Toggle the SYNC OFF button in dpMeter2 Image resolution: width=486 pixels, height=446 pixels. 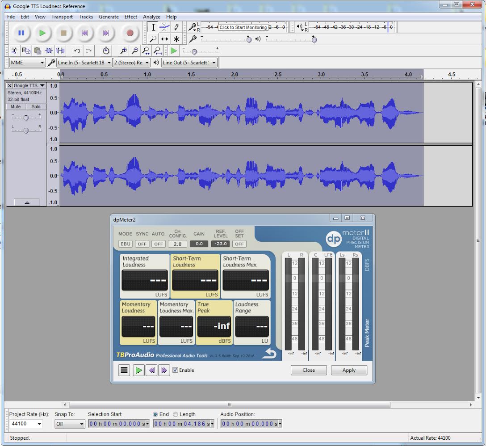tap(142, 244)
